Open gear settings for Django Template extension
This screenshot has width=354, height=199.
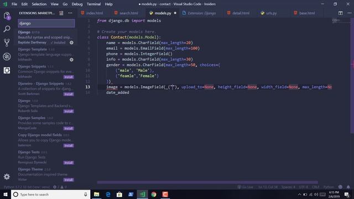(71, 60)
